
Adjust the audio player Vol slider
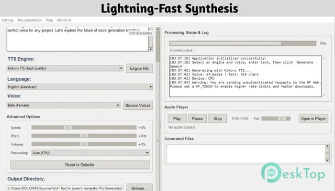[276, 118]
